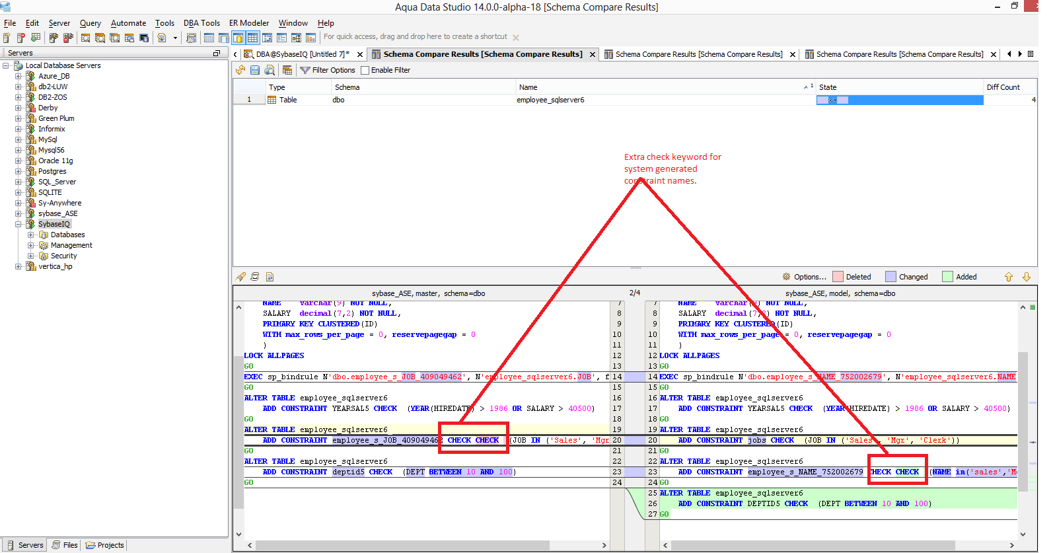Click the pencil edit icon above diff pane
This screenshot has width=1053, height=553.
[x=240, y=277]
